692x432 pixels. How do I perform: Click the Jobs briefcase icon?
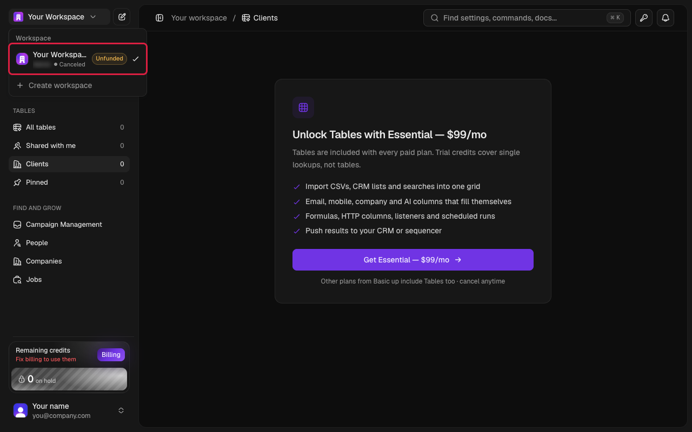[17, 280]
